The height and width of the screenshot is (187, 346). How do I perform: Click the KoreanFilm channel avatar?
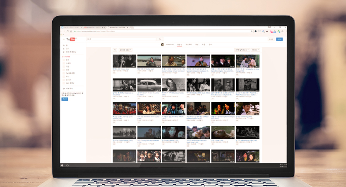tap(162, 45)
